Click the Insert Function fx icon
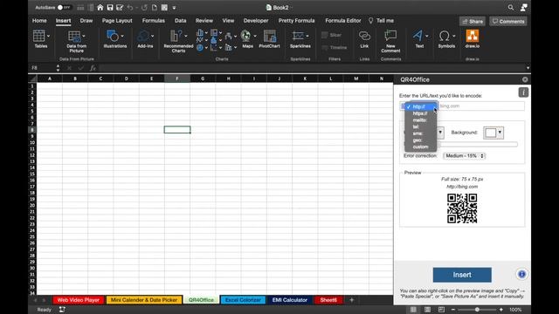The height and width of the screenshot is (314, 559). 93,68
